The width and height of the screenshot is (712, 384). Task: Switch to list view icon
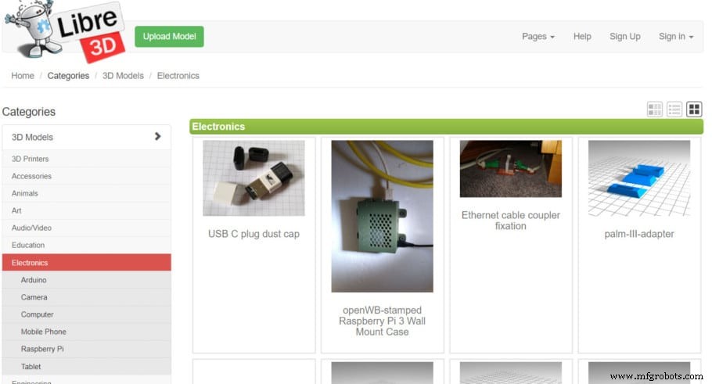(x=674, y=109)
